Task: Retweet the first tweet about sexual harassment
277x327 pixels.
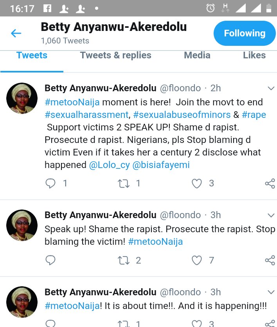Action: tap(124, 183)
